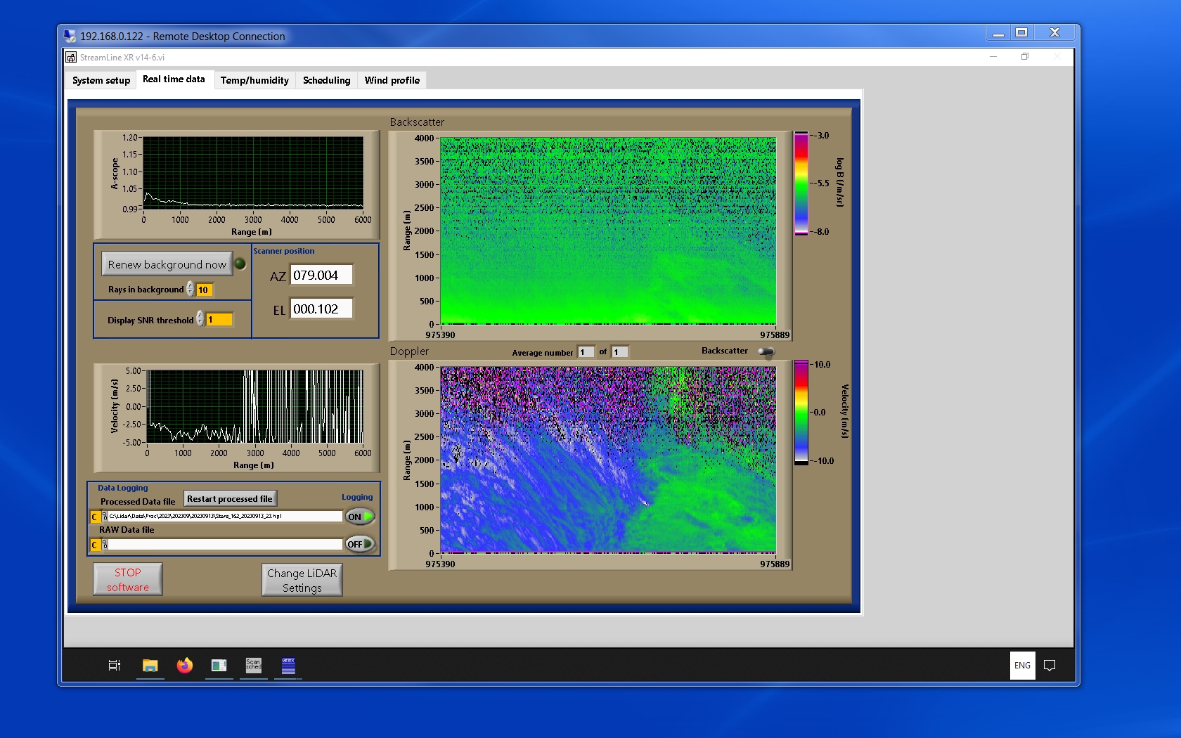Click the ENG language indicator
The height and width of the screenshot is (738, 1181).
pyautogui.click(x=1022, y=666)
